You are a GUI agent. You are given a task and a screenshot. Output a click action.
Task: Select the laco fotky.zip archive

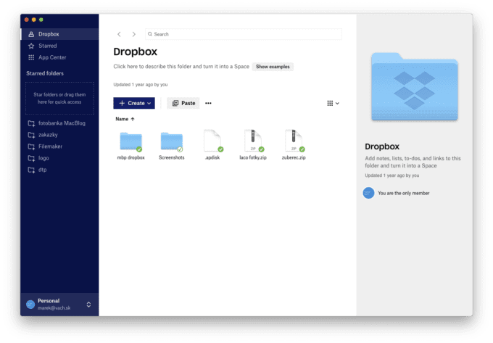[x=253, y=141]
